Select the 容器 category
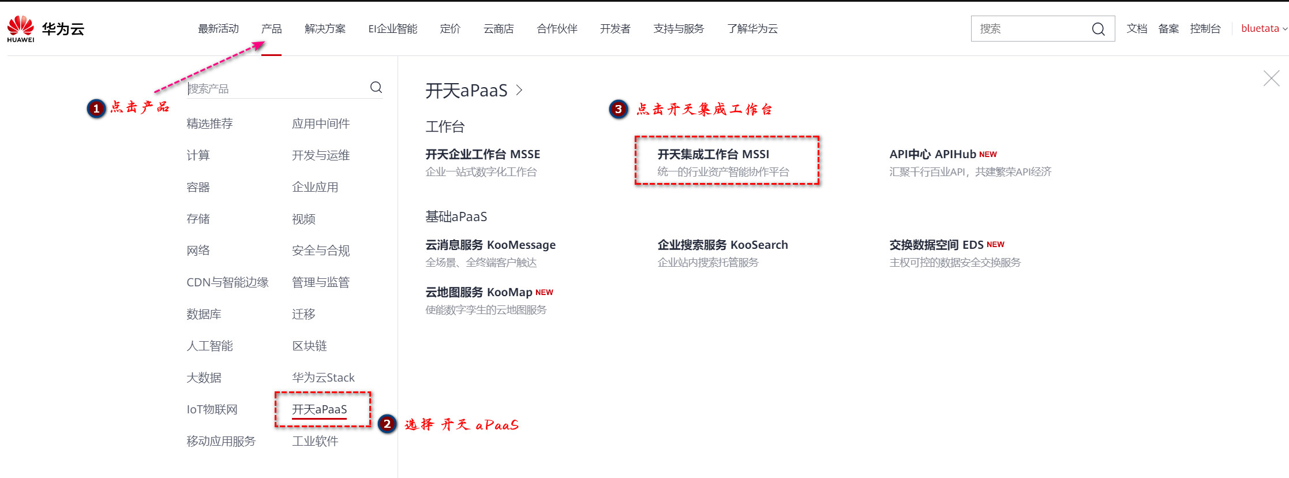The width and height of the screenshot is (1289, 478). click(x=198, y=187)
